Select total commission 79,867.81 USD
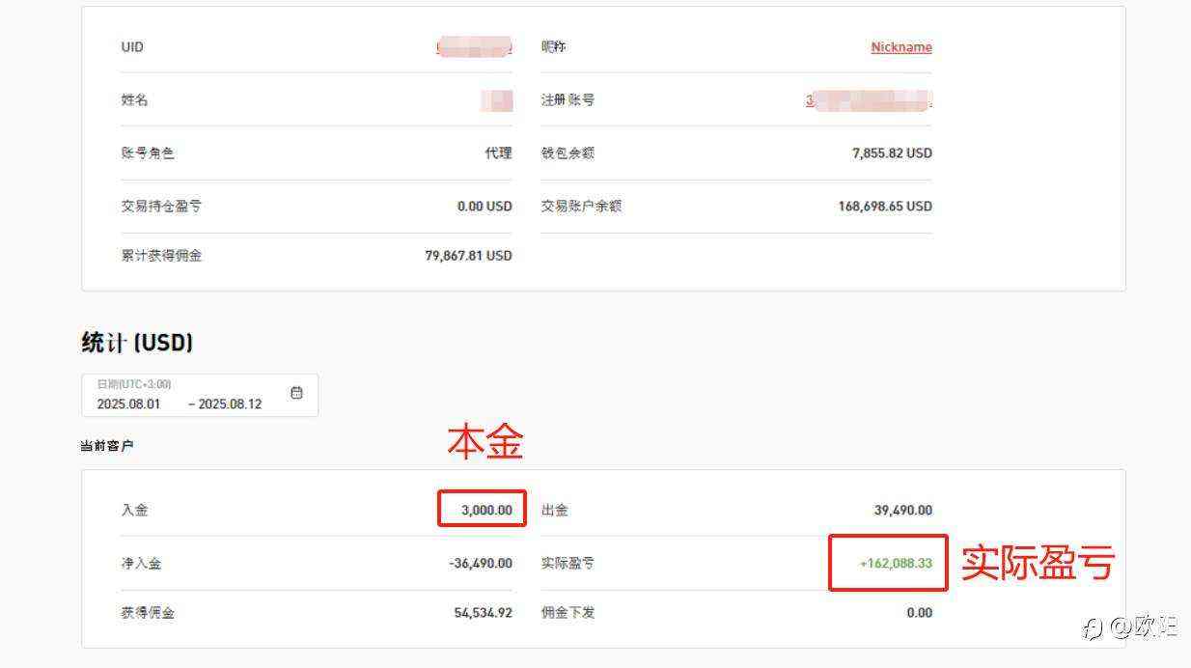The height and width of the screenshot is (668, 1191). tap(468, 256)
